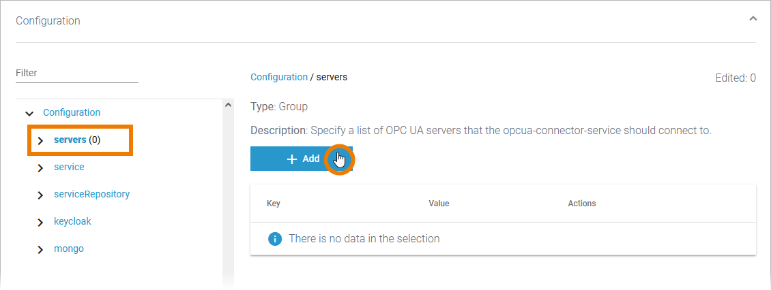771x290 pixels.
Task: Select servers (0) in the tree
Action: coord(76,140)
